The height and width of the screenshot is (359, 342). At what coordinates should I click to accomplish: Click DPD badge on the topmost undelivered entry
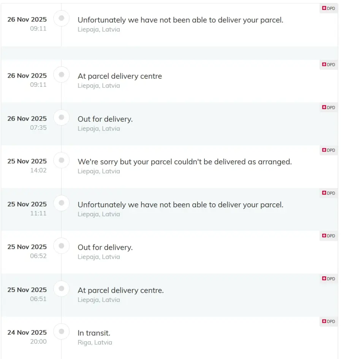coord(329,8)
